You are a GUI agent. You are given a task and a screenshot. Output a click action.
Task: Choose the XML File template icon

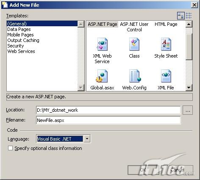click(166, 76)
